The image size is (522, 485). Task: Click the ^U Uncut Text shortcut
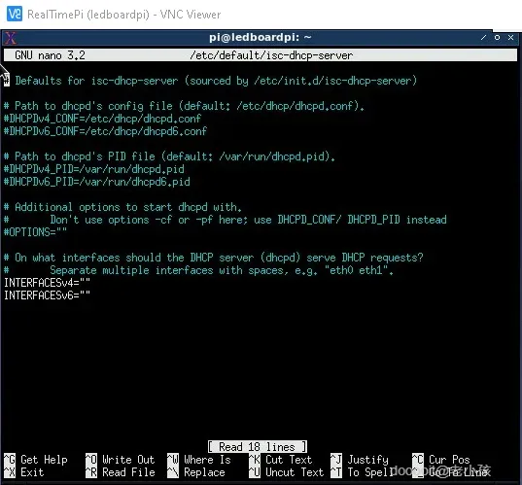pos(287,472)
